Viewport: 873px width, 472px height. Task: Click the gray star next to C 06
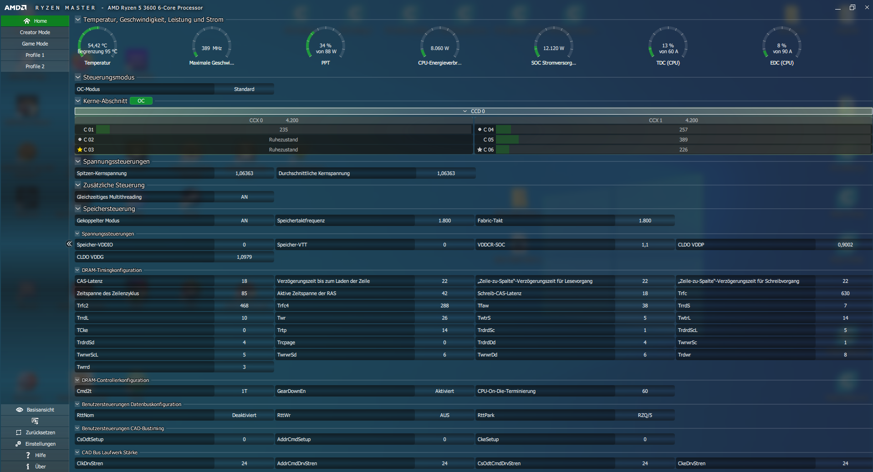coord(480,150)
